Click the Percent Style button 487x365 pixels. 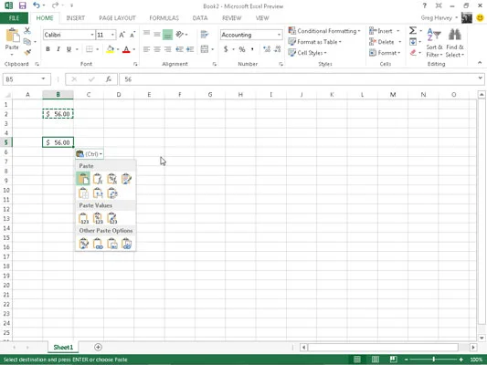point(242,49)
